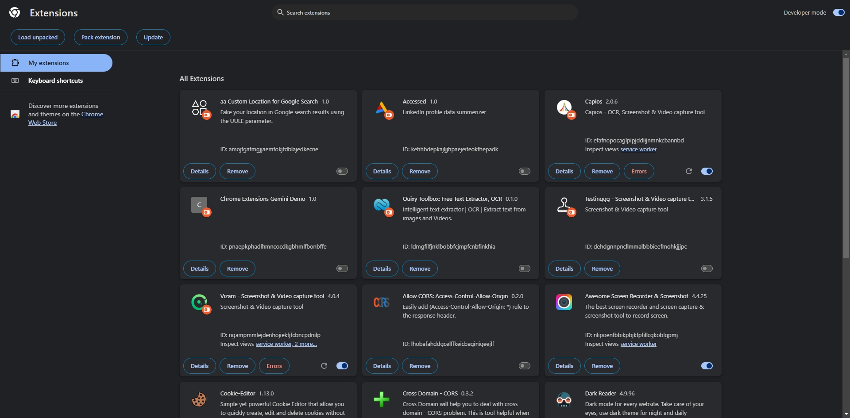This screenshot has width=850, height=418.
Task: Inspect Awesome Screen Recorder service worker
Action: [638, 344]
